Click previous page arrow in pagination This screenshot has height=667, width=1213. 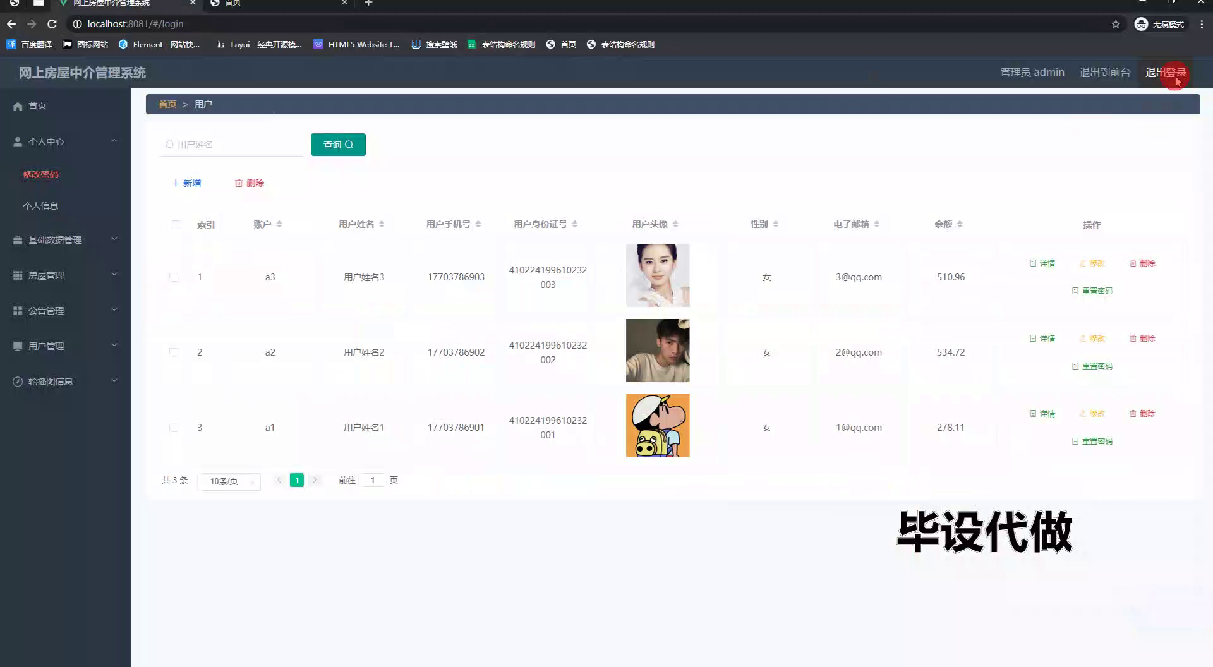[279, 480]
